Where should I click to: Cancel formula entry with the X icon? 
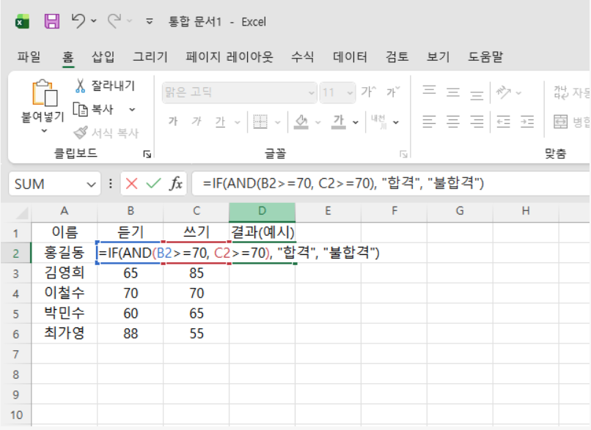[132, 184]
